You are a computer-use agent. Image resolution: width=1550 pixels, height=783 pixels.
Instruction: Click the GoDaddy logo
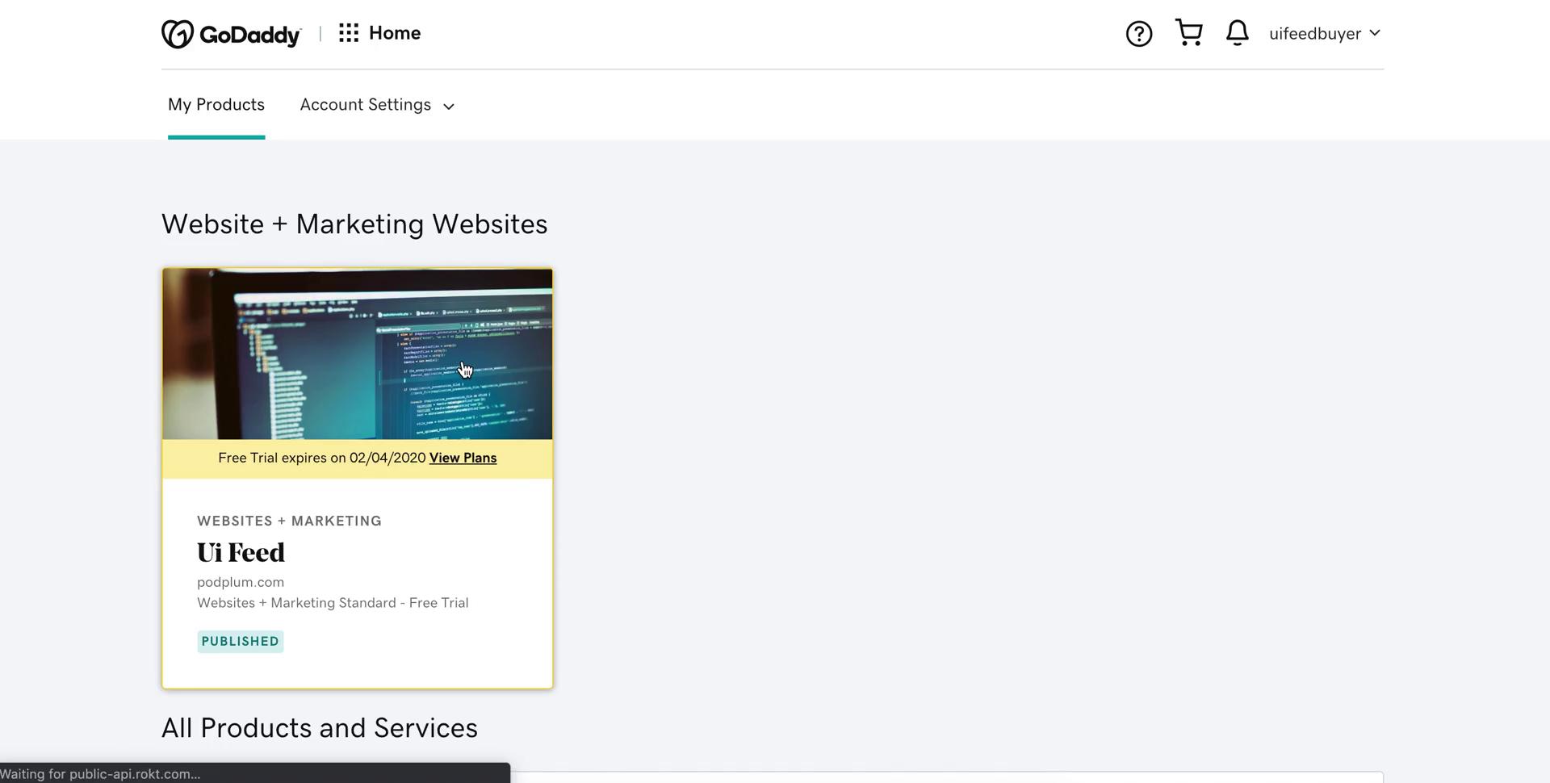(231, 34)
